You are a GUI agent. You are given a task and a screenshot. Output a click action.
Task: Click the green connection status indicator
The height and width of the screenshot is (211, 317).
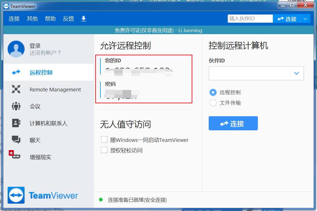101,200
